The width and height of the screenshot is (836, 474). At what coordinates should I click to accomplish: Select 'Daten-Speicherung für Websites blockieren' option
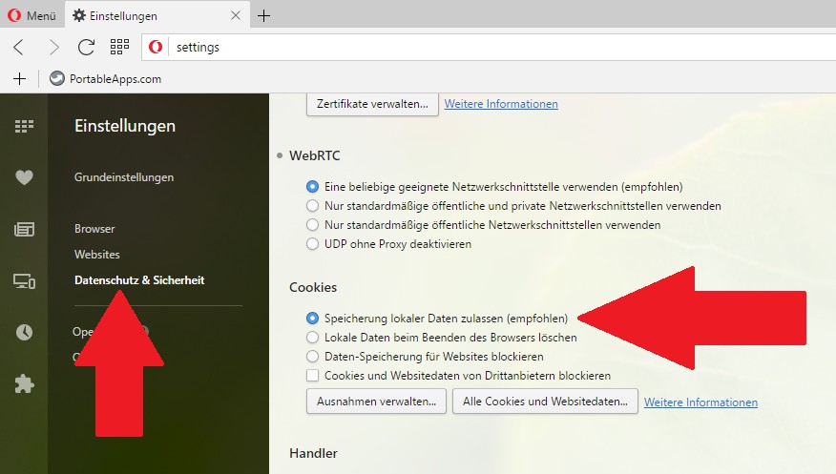pos(312,356)
